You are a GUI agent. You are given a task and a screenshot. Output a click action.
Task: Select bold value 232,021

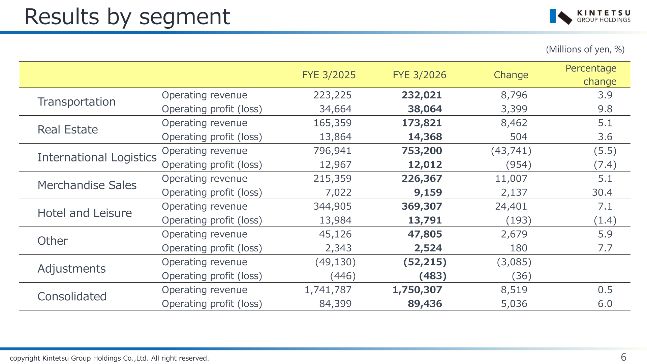[x=422, y=95]
